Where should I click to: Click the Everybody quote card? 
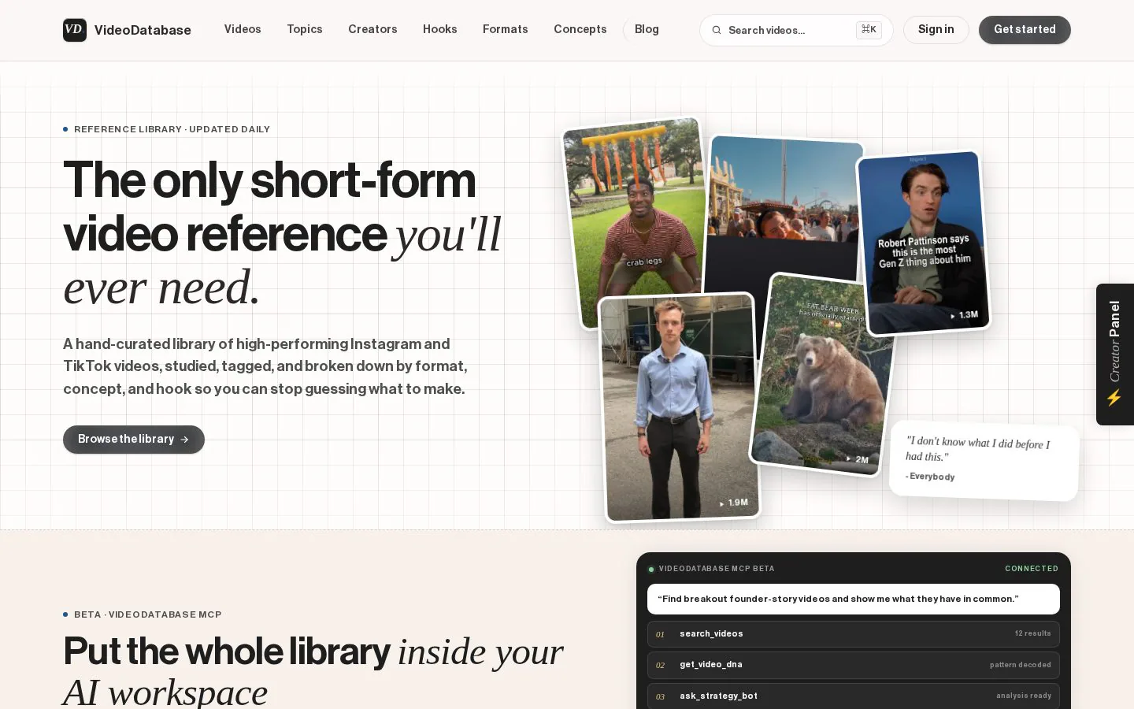tap(984, 460)
